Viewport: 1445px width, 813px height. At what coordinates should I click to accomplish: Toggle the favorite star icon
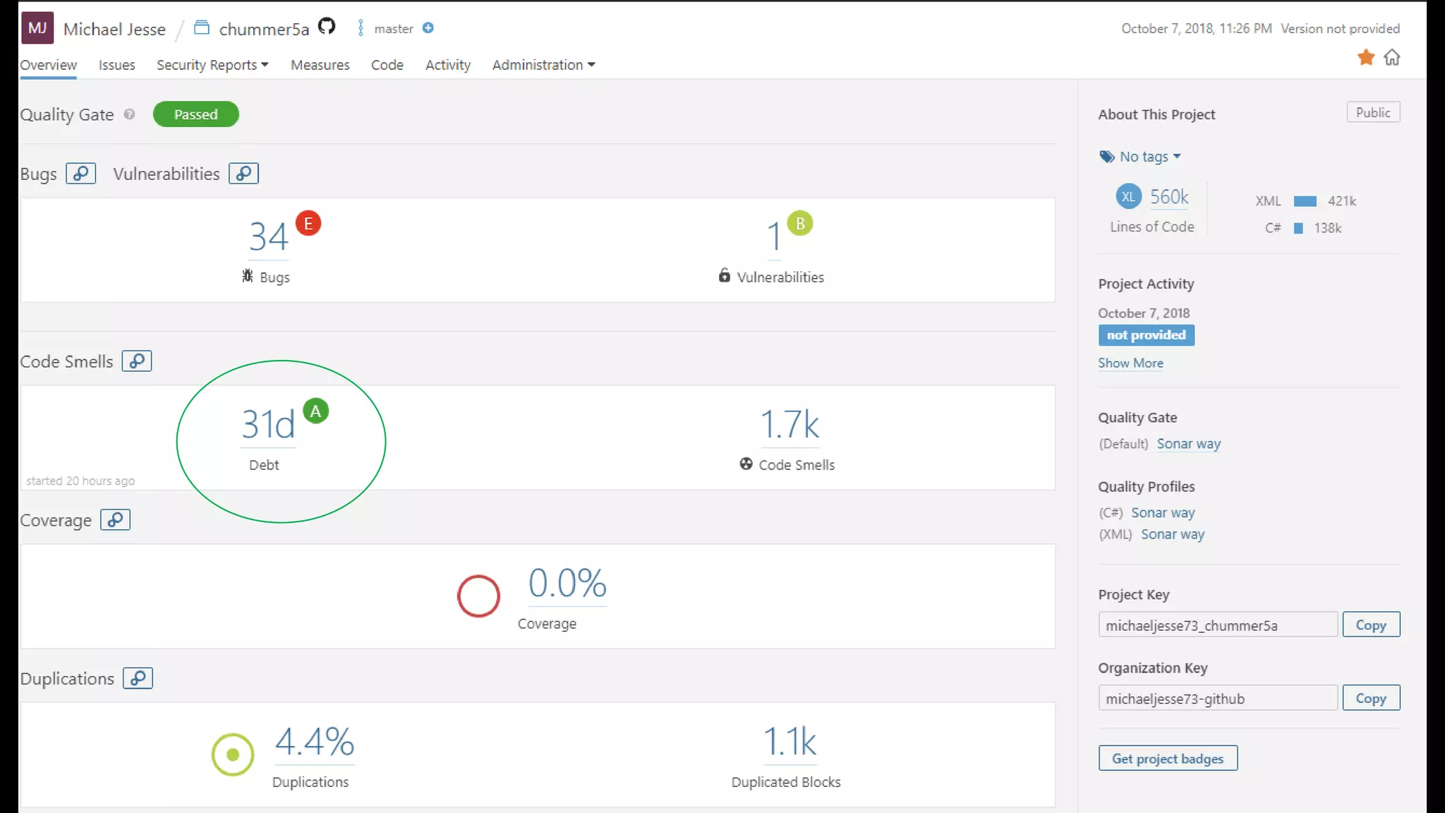pyautogui.click(x=1366, y=57)
